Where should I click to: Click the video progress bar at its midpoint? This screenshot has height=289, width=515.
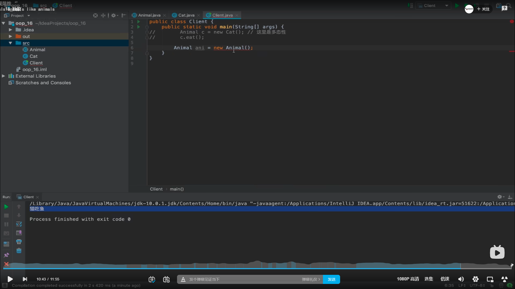click(x=257, y=268)
